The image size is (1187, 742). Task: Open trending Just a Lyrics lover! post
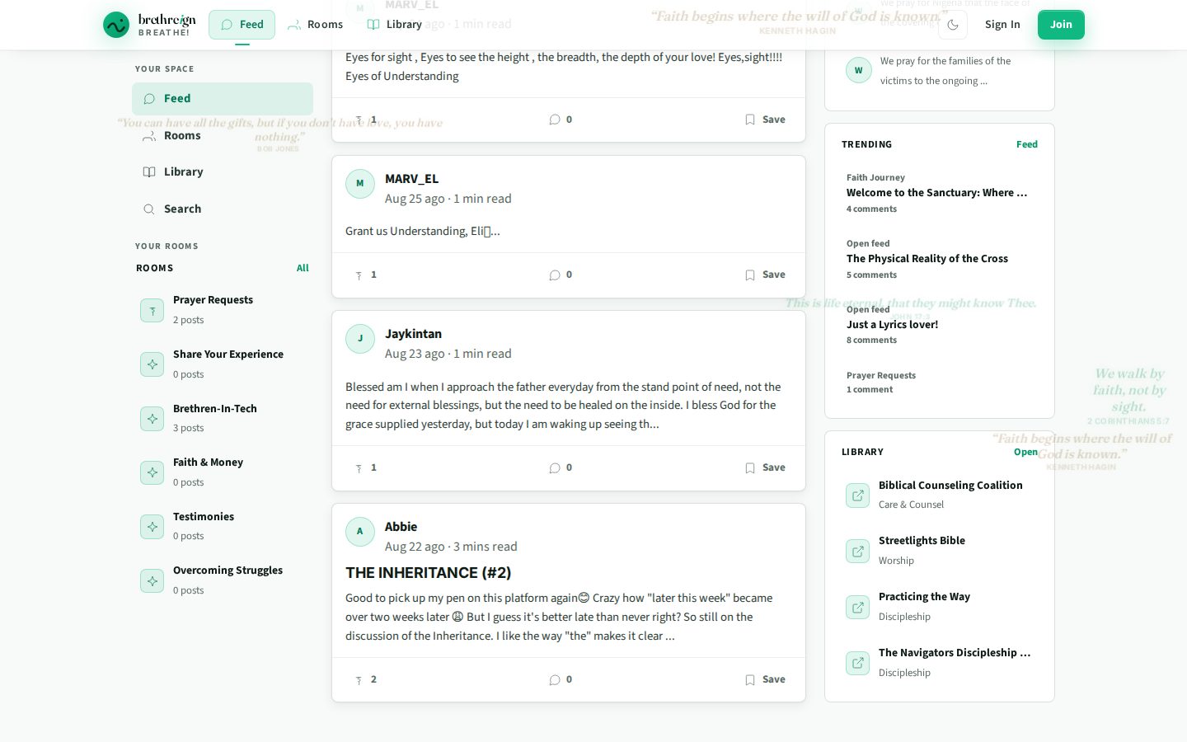[892, 325]
